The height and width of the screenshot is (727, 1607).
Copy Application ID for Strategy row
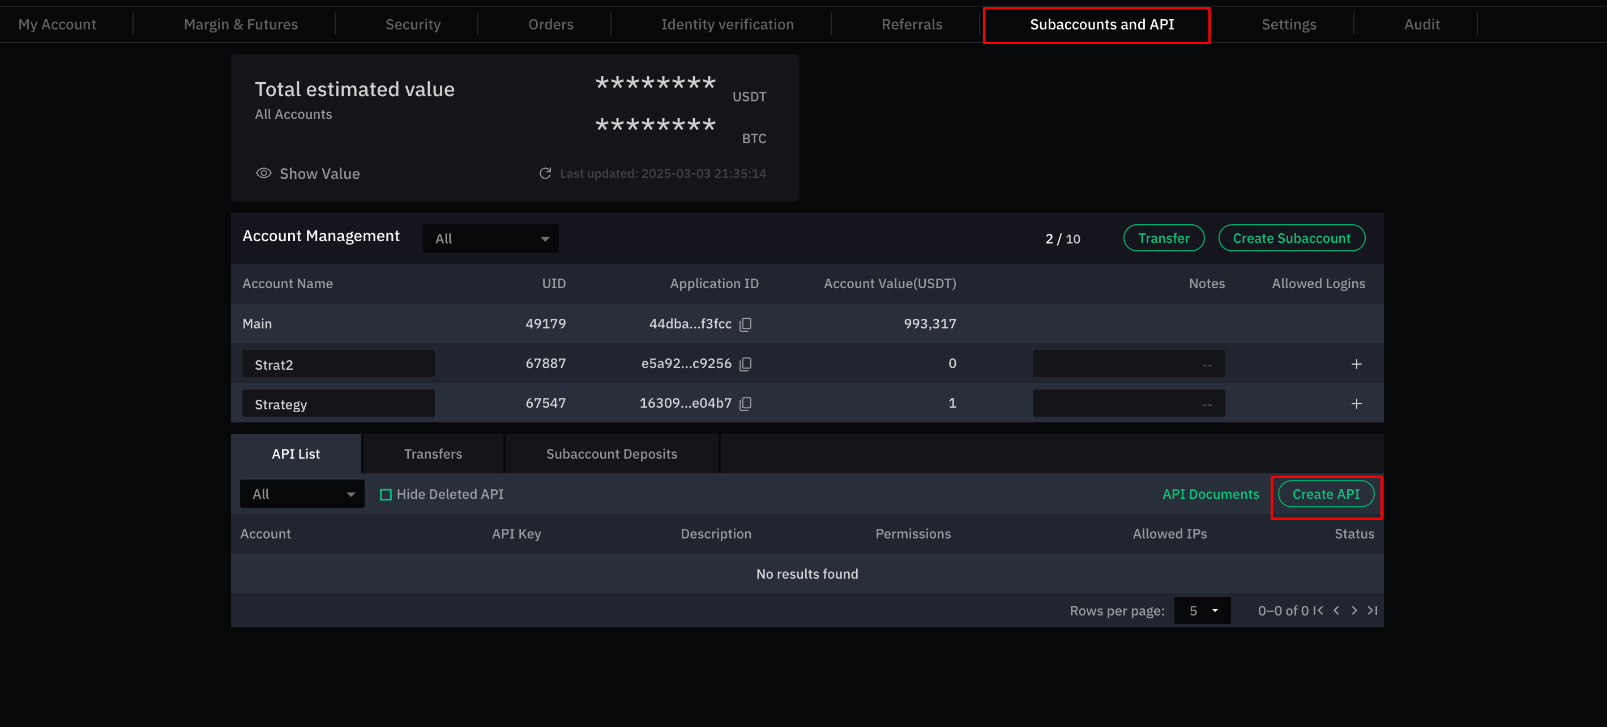point(746,404)
